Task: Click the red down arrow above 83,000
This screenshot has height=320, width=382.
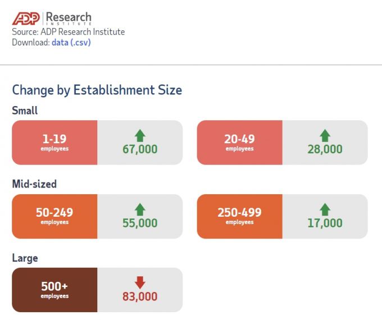Action: coord(140,283)
